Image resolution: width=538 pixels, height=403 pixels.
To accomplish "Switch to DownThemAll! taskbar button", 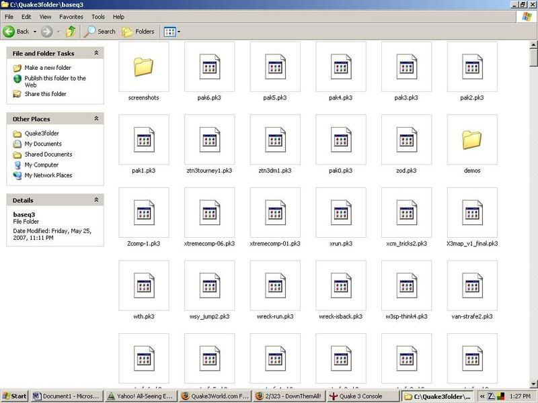I will coord(289,396).
